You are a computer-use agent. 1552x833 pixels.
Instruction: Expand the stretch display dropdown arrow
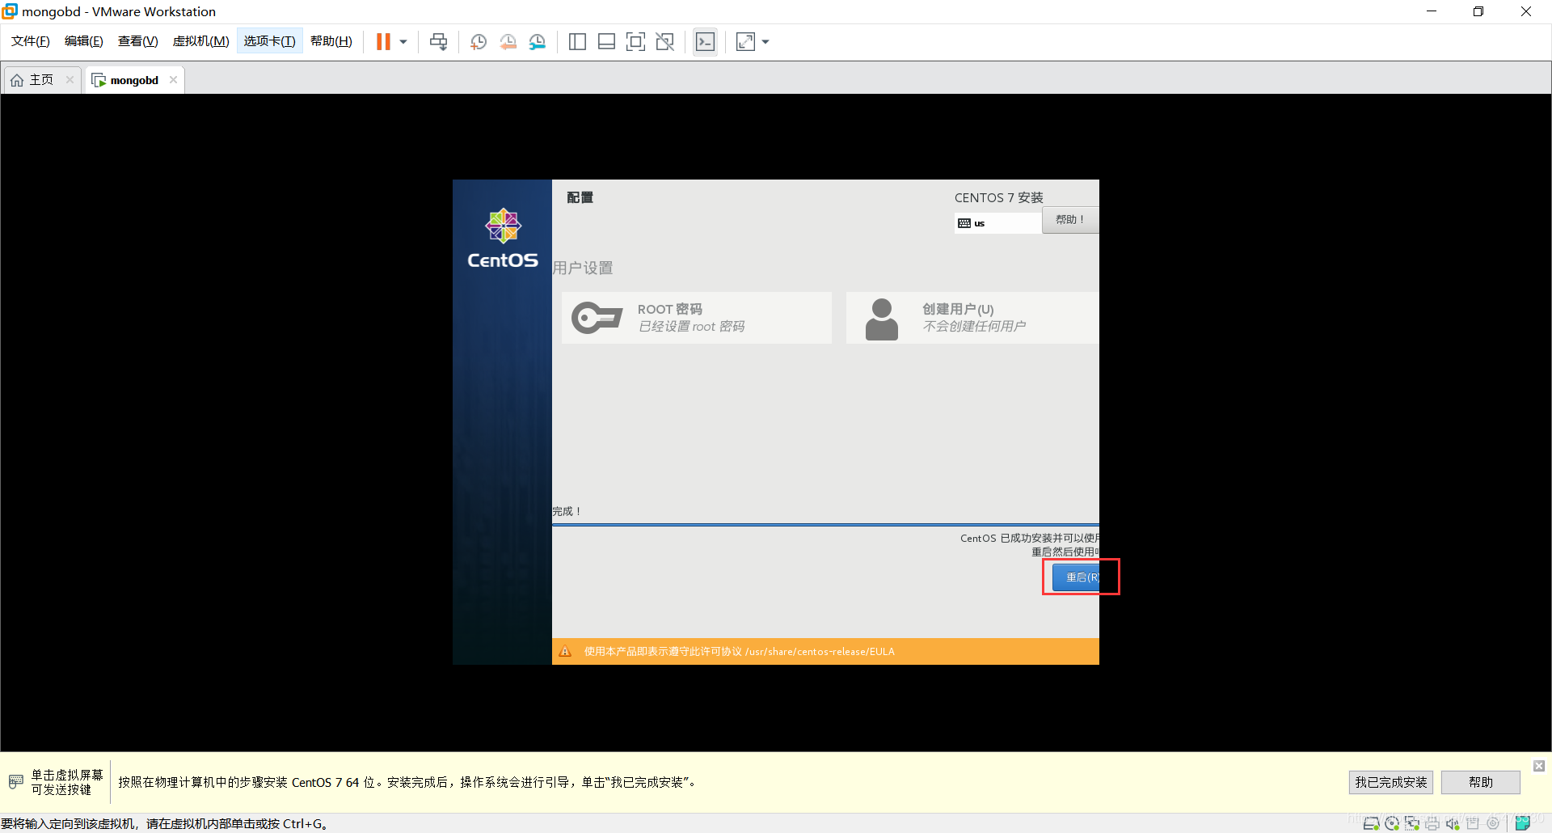point(765,42)
